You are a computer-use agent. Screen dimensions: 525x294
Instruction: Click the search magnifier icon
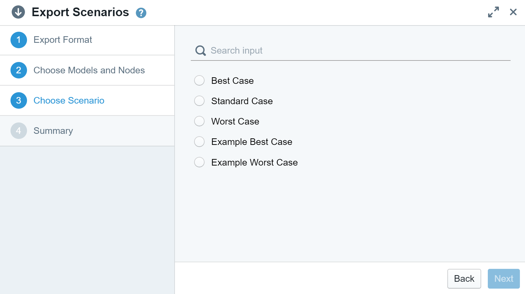200,51
